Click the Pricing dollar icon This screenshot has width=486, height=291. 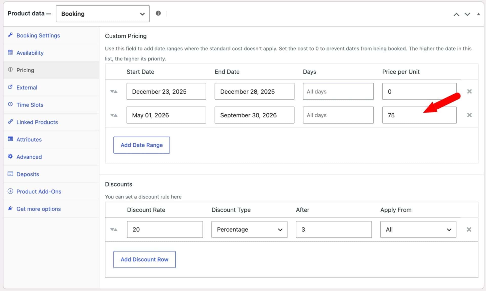click(x=10, y=70)
